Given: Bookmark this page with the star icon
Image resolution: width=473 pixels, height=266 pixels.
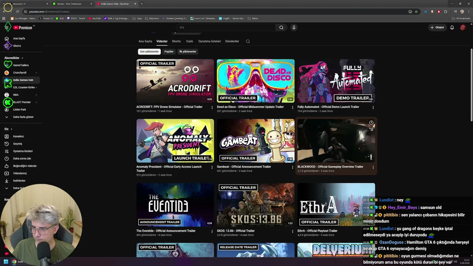Looking at the screenshot, I should 416,11.
